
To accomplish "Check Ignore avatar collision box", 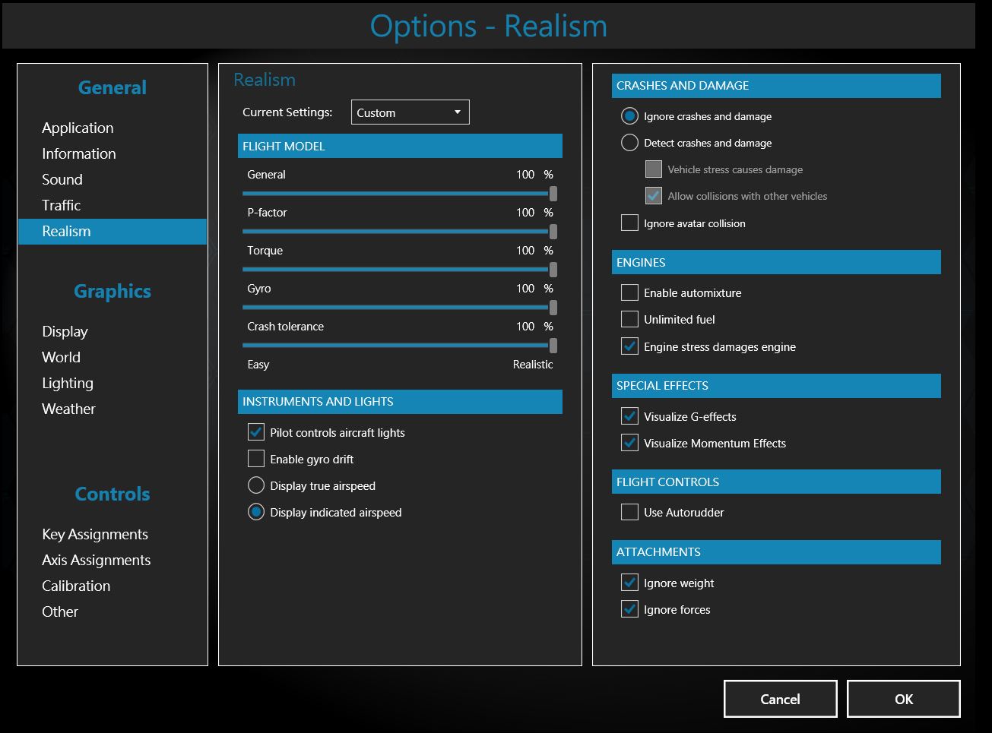I will [x=629, y=223].
